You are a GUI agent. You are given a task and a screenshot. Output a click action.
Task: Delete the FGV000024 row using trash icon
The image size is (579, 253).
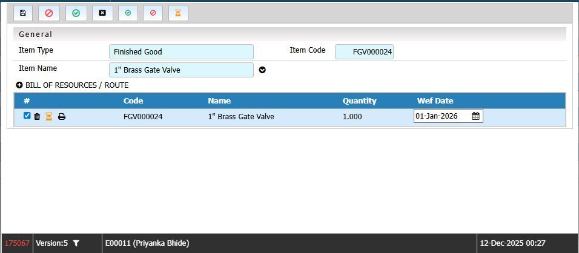[37, 116]
